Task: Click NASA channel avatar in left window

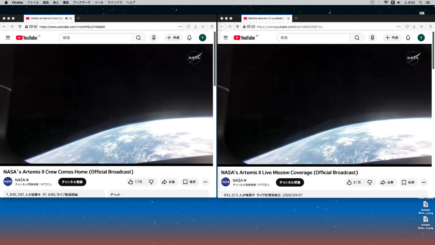Action: (8, 182)
